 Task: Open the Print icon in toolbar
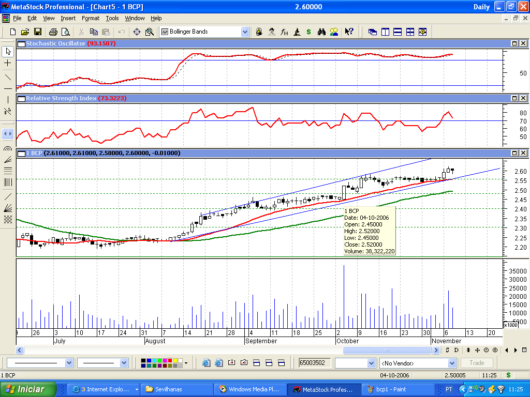53,32
